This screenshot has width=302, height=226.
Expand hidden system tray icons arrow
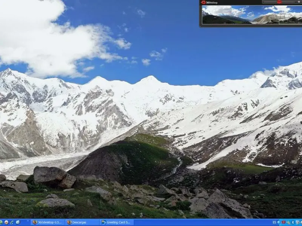coord(279,222)
